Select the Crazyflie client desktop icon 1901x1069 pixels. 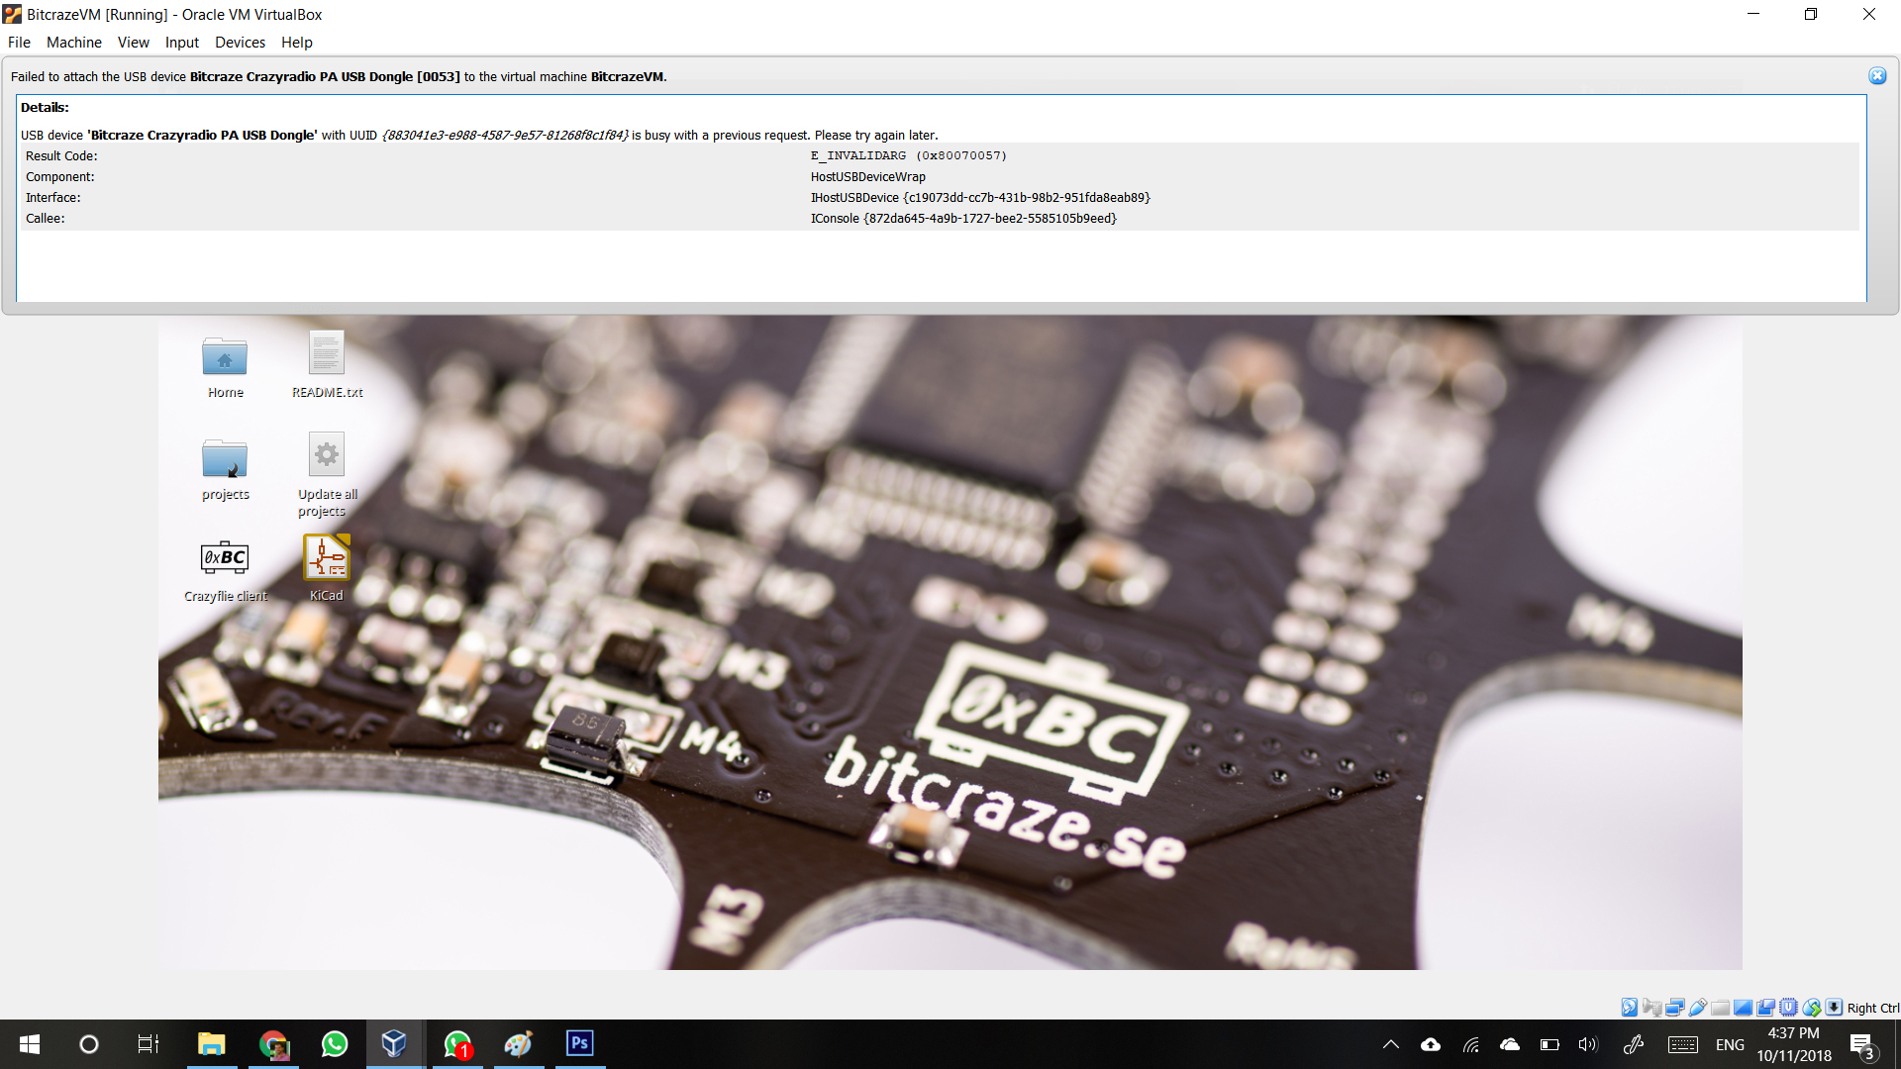[x=225, y=559]
